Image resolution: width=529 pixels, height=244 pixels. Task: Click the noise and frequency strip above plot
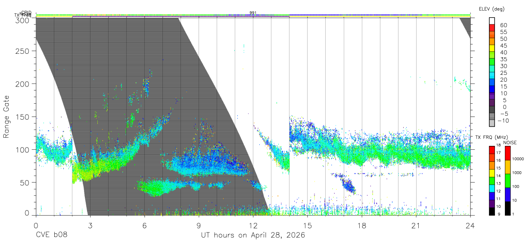point(253,16)
